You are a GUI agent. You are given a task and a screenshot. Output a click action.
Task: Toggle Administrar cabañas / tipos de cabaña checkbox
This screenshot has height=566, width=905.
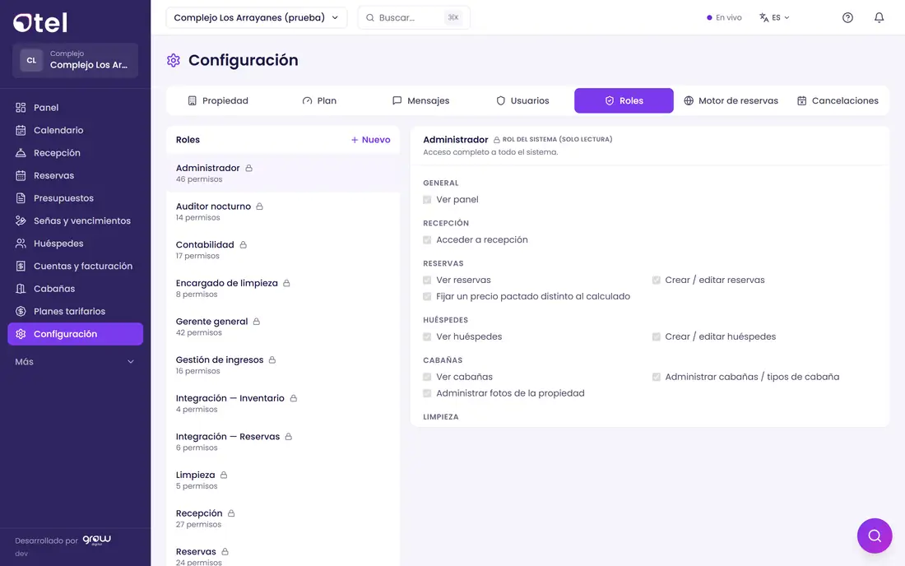pyautogui.click(x=657, y=378)
